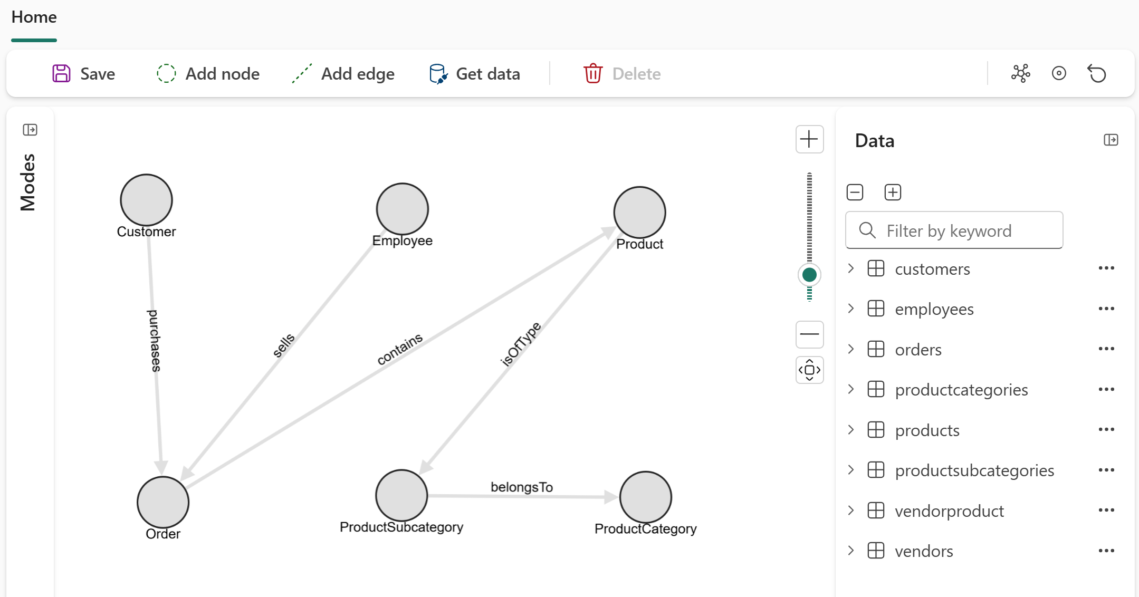1139x597 pixels.
Task: Click the Filter by keyword field
Action: click(954, 230)
